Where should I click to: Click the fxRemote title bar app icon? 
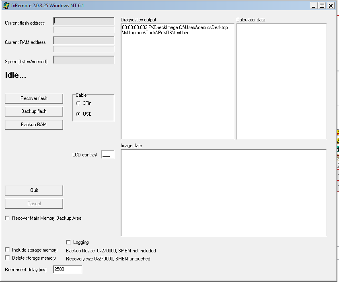(x=6, y=5)
